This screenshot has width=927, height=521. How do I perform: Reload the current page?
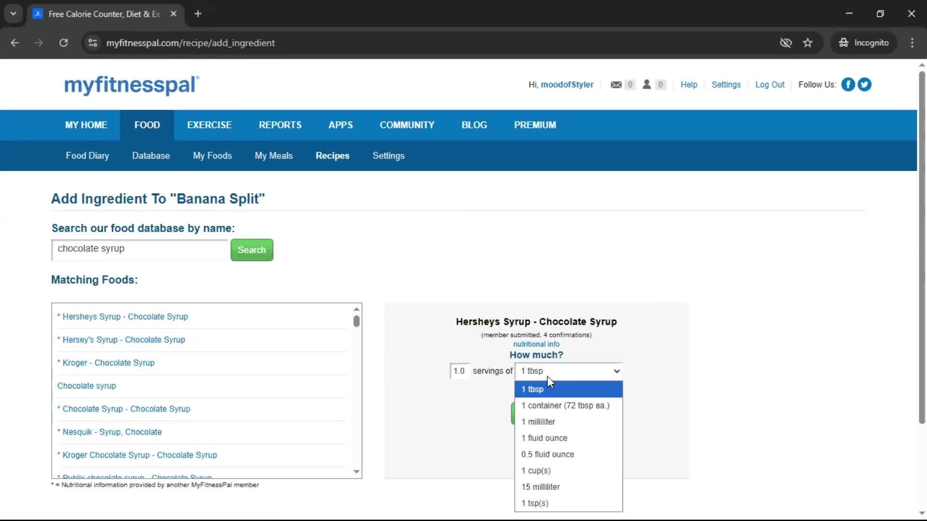[63, 43]
